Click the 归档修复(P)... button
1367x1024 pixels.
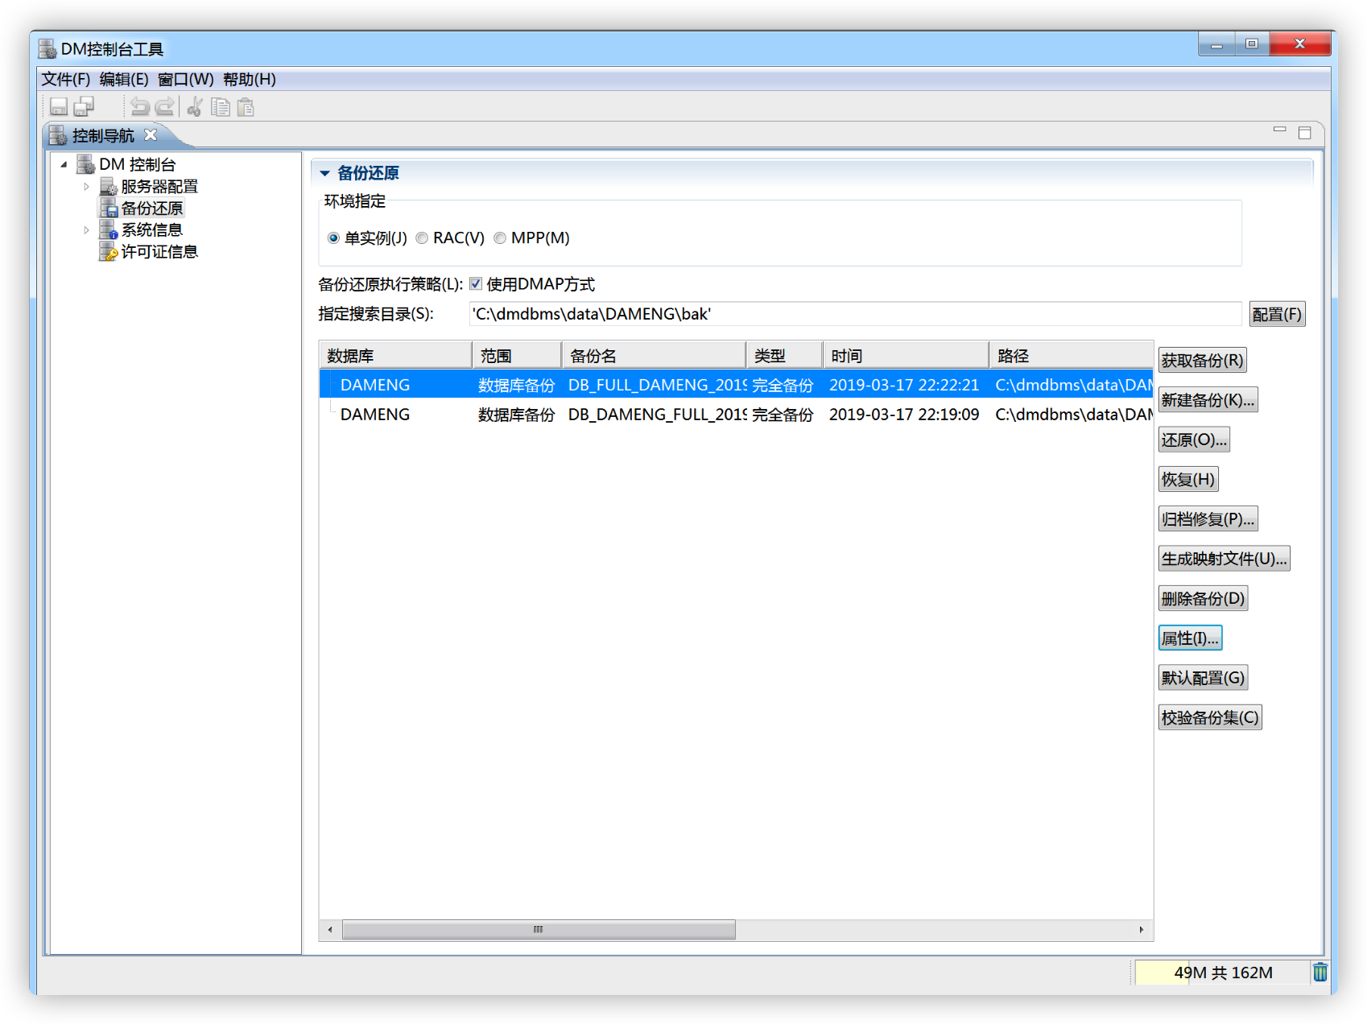click(1208, 518)
